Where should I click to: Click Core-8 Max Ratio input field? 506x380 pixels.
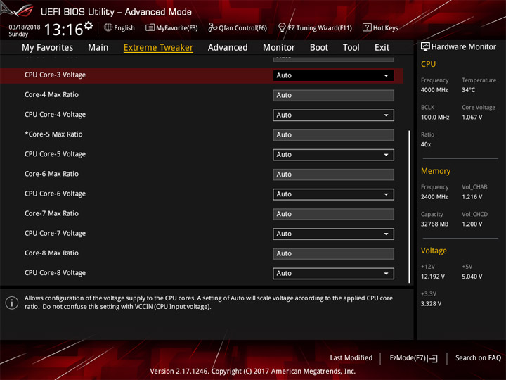[333, 253]
